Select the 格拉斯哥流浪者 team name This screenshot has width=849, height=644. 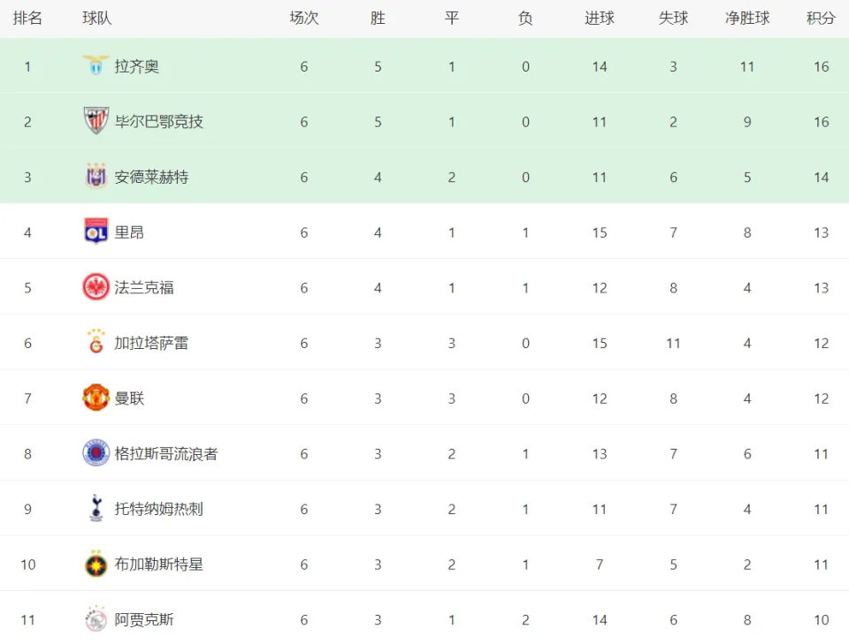click(166, 454)
